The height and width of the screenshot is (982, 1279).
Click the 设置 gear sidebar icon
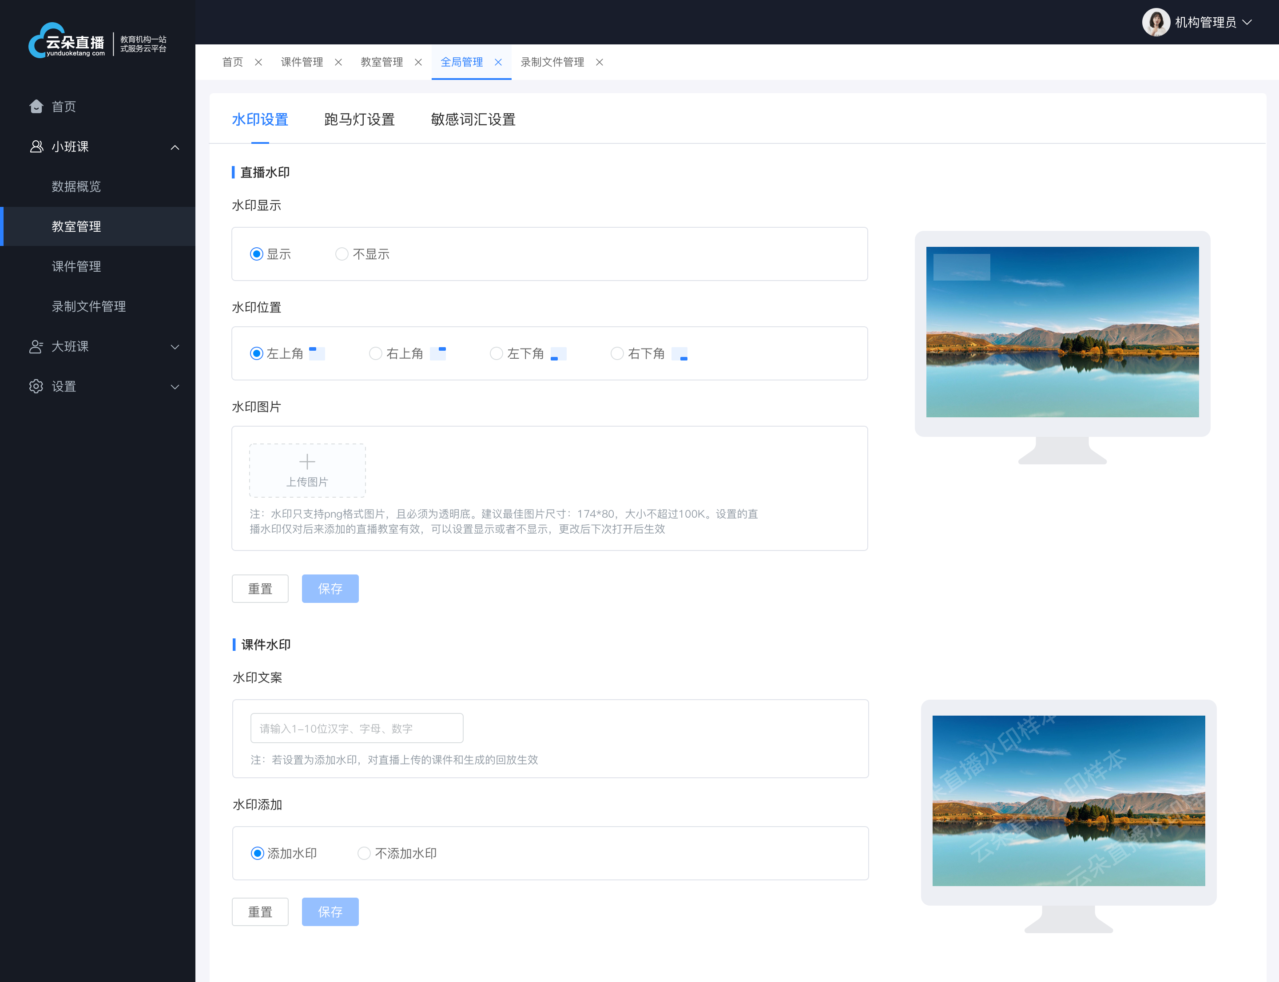coord(35,386)
